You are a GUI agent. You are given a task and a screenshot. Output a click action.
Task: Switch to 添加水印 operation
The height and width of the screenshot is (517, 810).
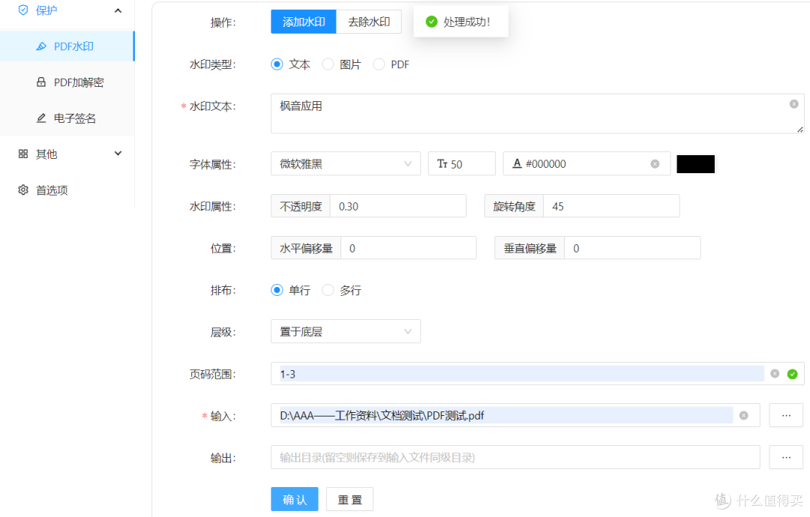[304, 22]
